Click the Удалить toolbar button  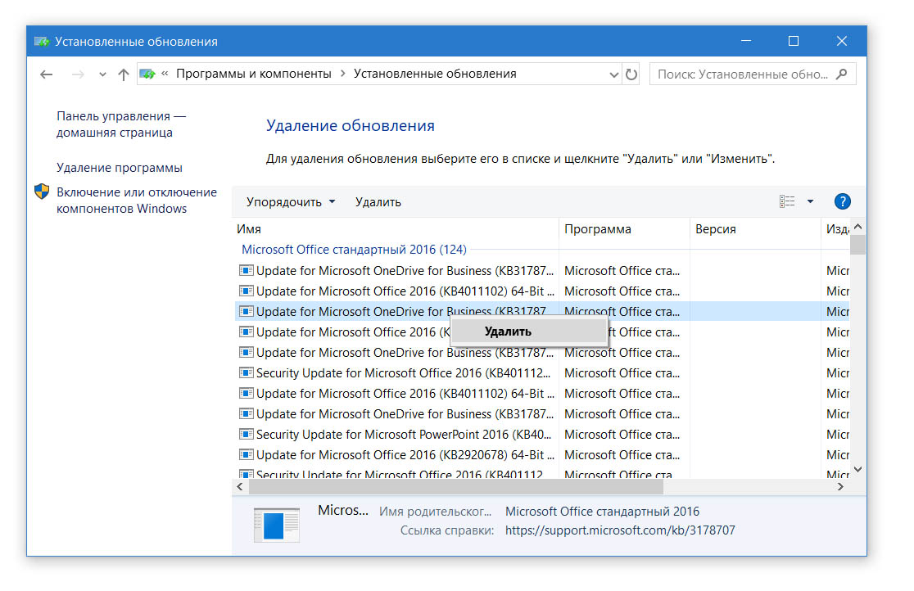point(378,202)
